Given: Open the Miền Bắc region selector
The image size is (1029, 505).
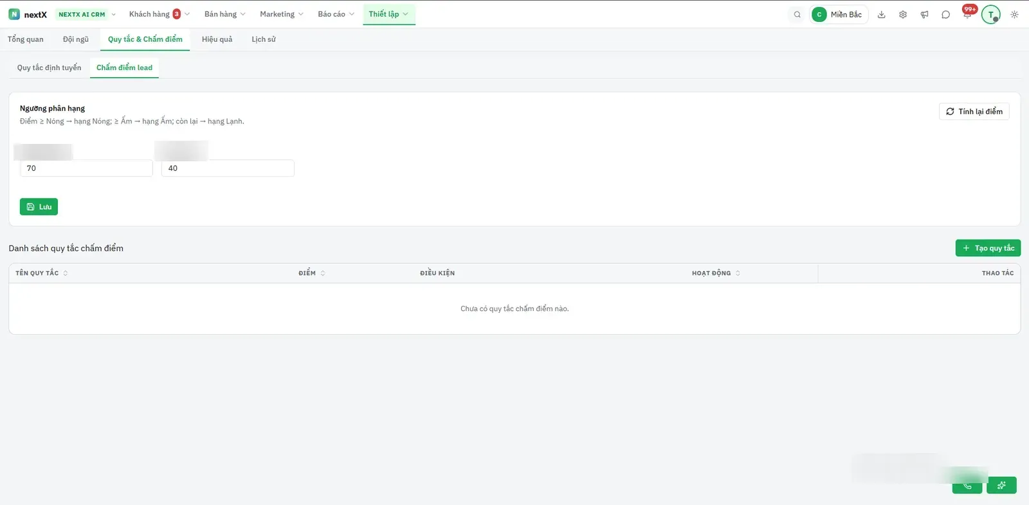Looking at the screenshot, I should pyautogui.click(x=839, y=14).
